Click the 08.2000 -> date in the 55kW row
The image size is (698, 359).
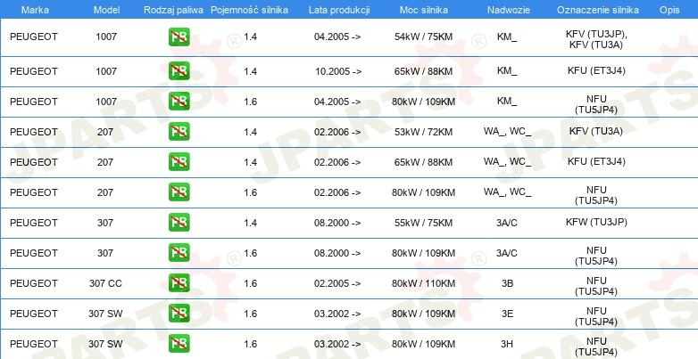coord(337,223)
